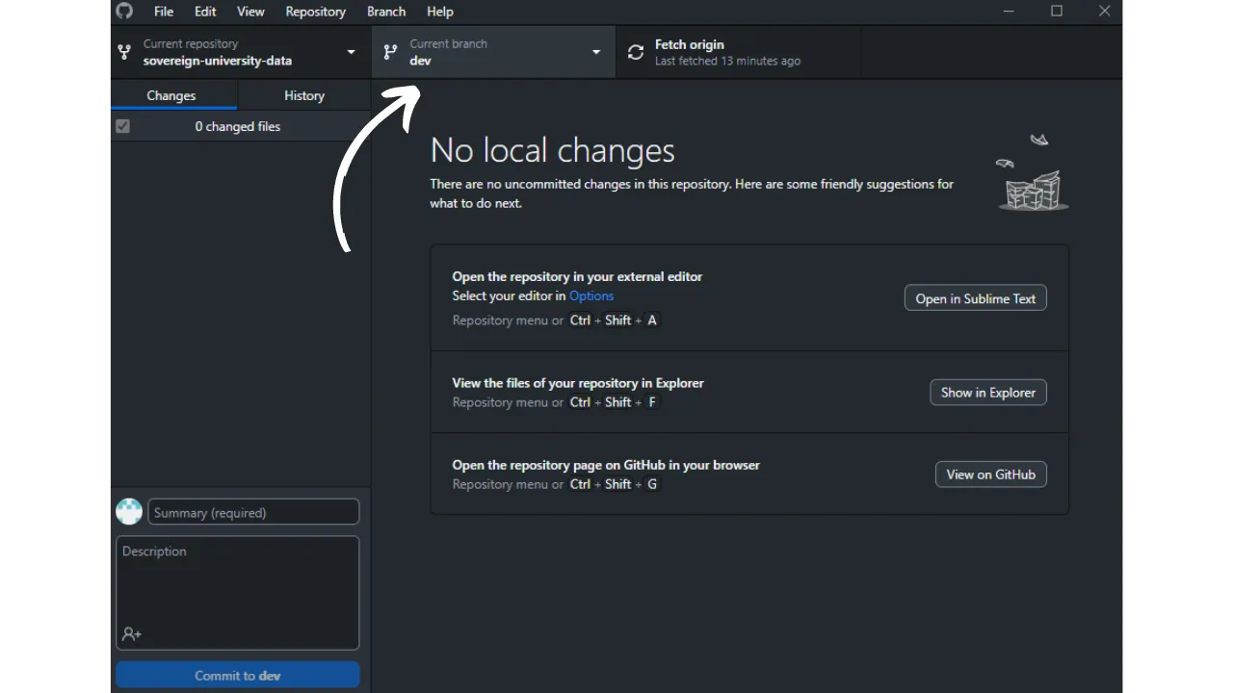
Task: Click the user avatar beside Summary field
Action: 129,512
